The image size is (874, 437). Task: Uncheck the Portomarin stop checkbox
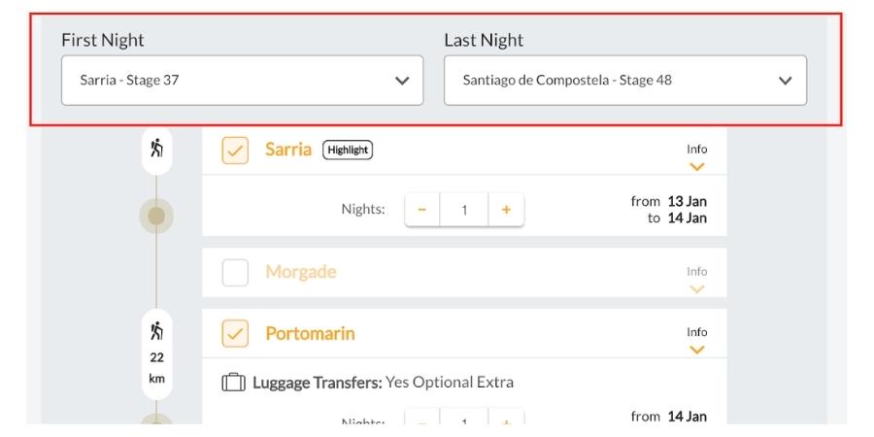235,334
